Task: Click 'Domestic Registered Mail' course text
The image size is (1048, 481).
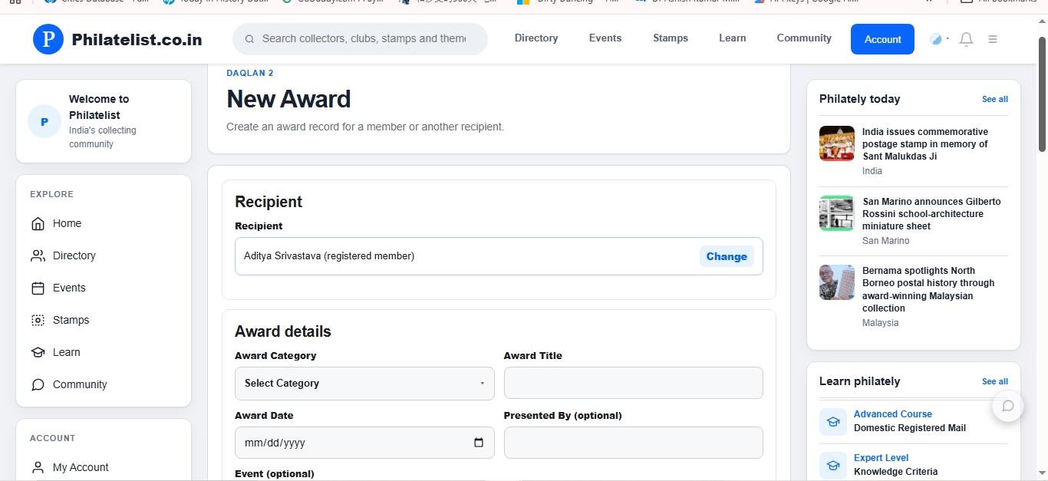Action: pos(910,428)
